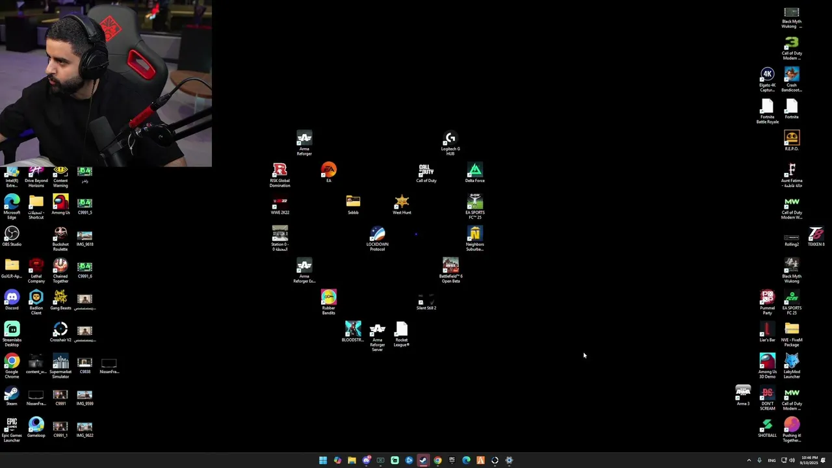Click the Badlion Client desktop icon
The image size is (832, 468).
click(36, 302)
